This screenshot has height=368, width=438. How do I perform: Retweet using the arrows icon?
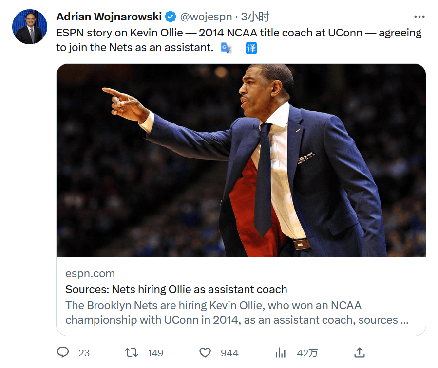(x=132, y=352)
